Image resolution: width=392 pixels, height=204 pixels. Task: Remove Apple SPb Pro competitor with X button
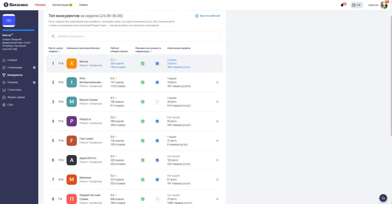pyautogui.click(x=217, y=160)
